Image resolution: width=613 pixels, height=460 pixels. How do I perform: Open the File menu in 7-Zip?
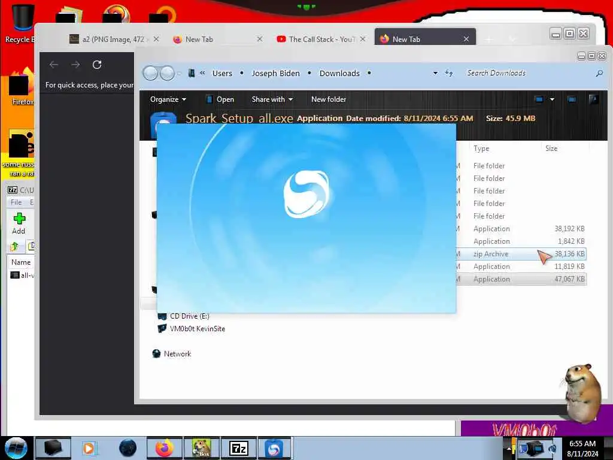(16, 202)
